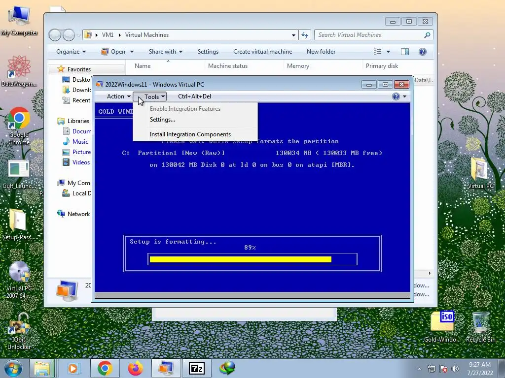Sort by Machine status column header
505x378 pixels.
(228, 66)
